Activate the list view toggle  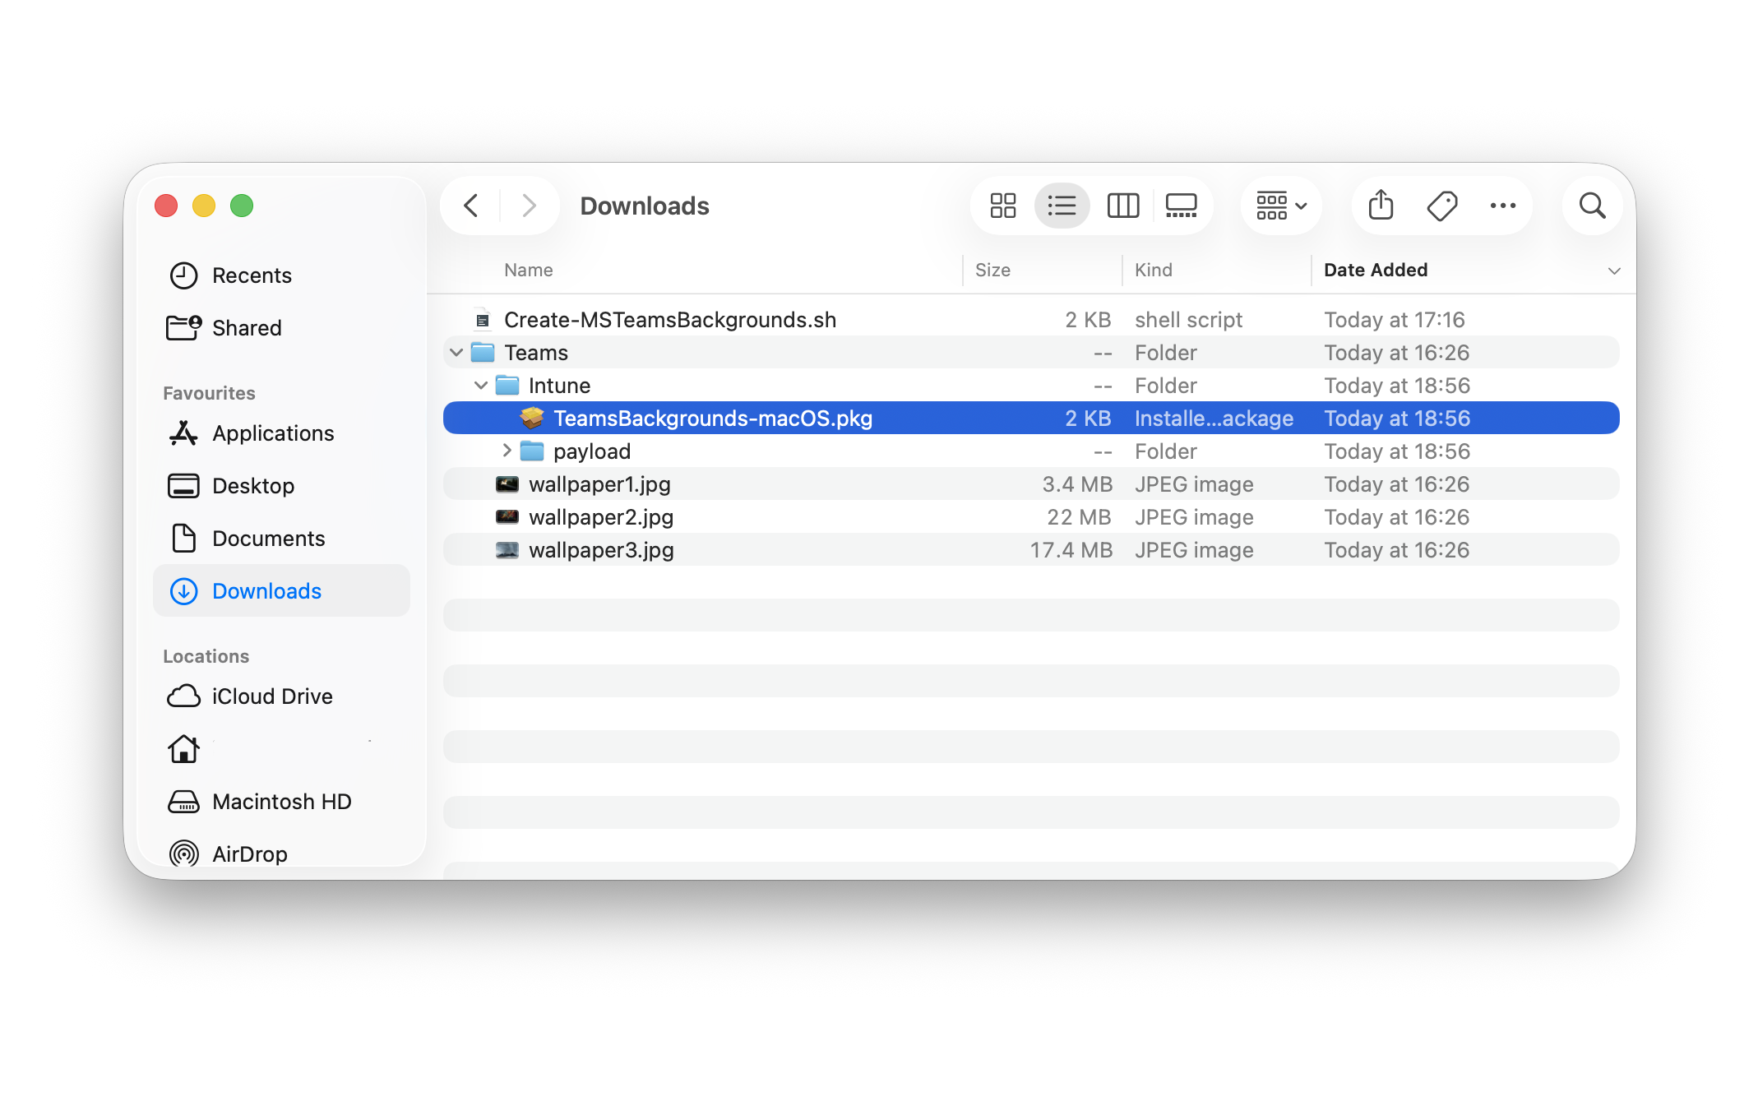pyautogui.click(x=1062, y=206)
